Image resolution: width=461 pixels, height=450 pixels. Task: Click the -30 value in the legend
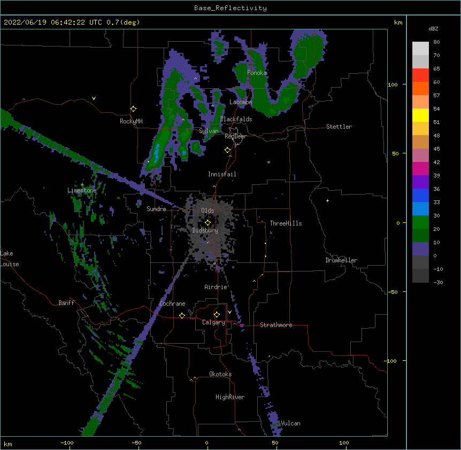(438, 282)
